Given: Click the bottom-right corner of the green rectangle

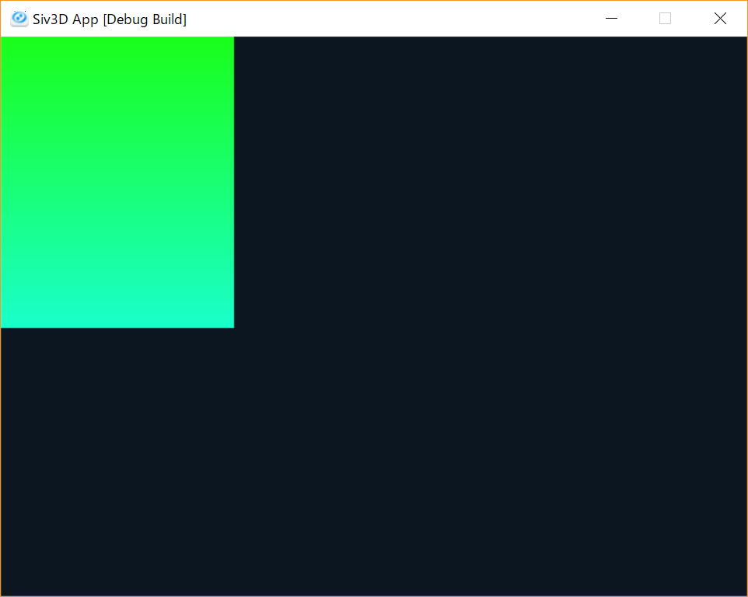Looking at the screenshot, I should pos(231,324).
